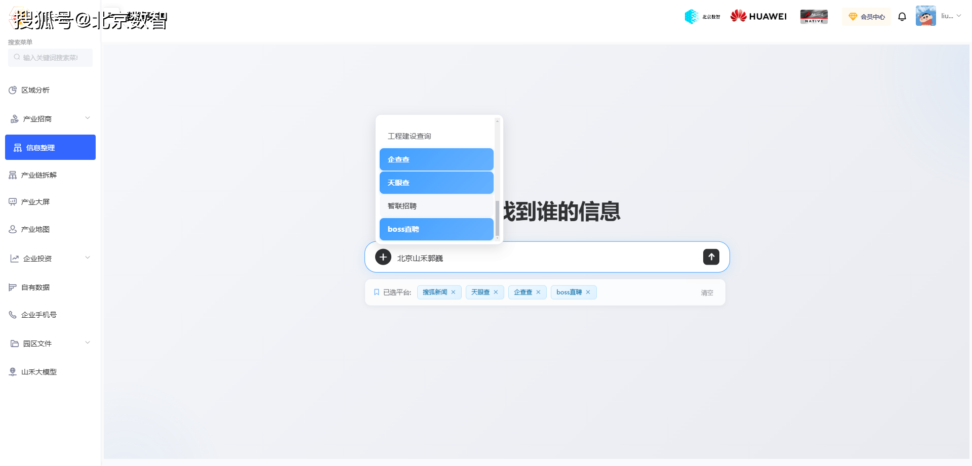
Task: Click the HUAWEI logo
Action: [758, 16]
